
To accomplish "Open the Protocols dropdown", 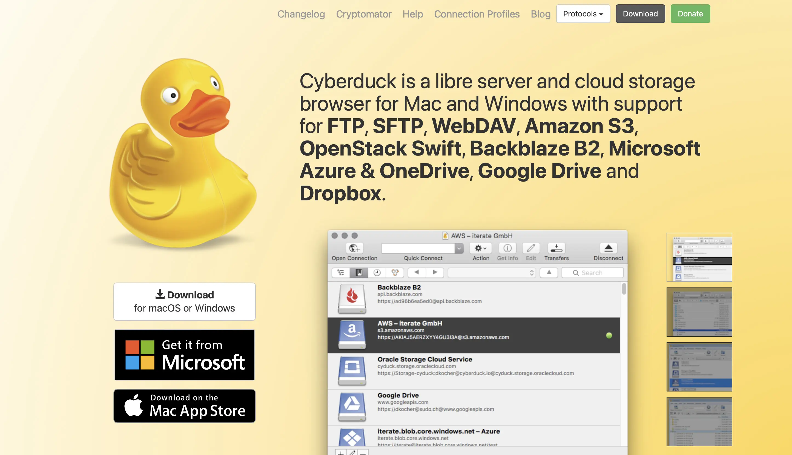I will tap(583, 14).
